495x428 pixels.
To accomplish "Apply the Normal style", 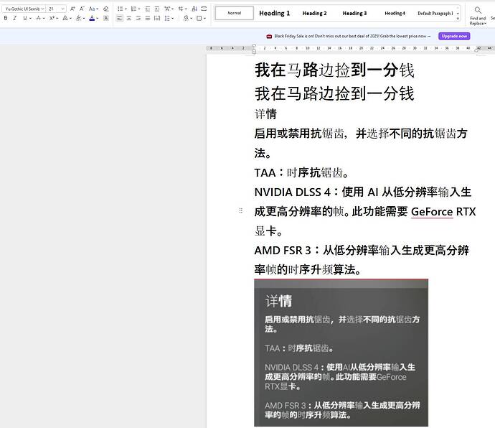I will (x=235, y=13).
